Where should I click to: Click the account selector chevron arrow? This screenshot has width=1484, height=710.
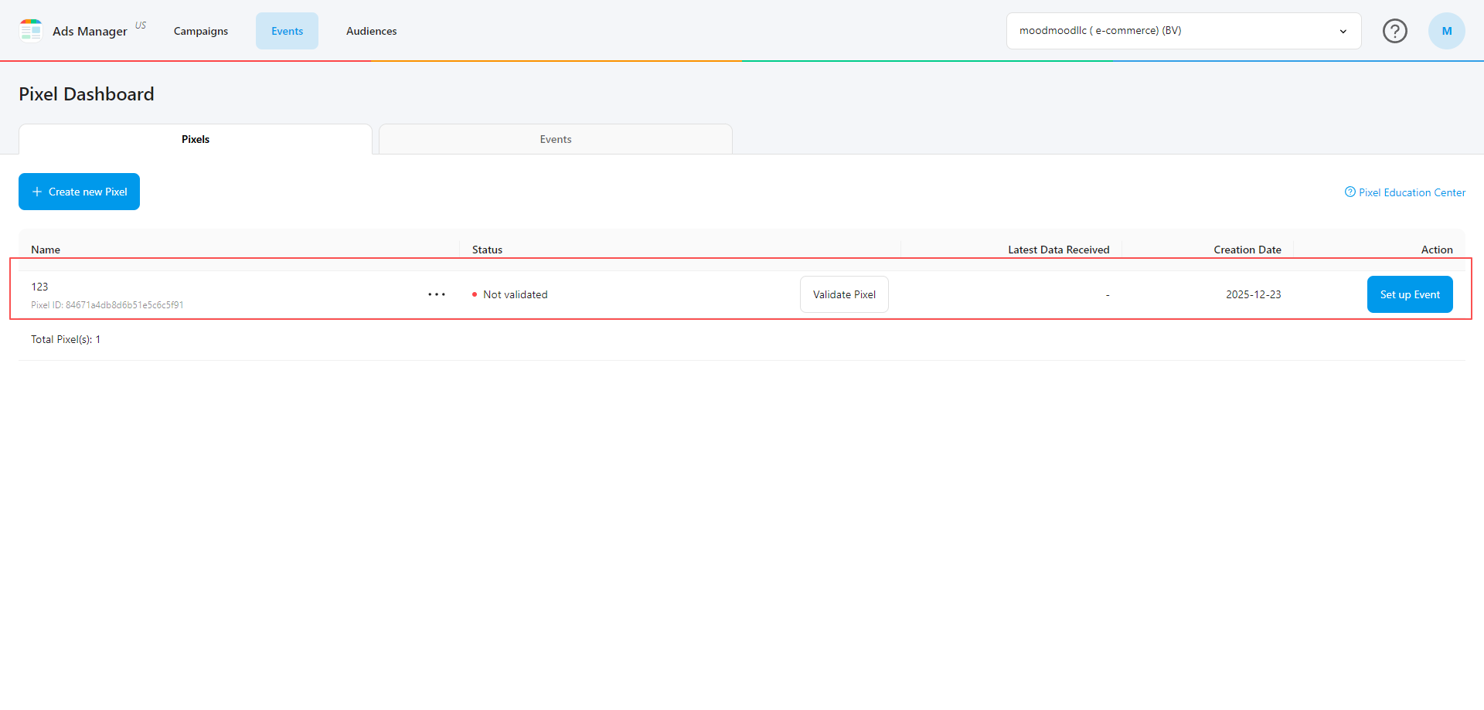[x=1343, y=32]
